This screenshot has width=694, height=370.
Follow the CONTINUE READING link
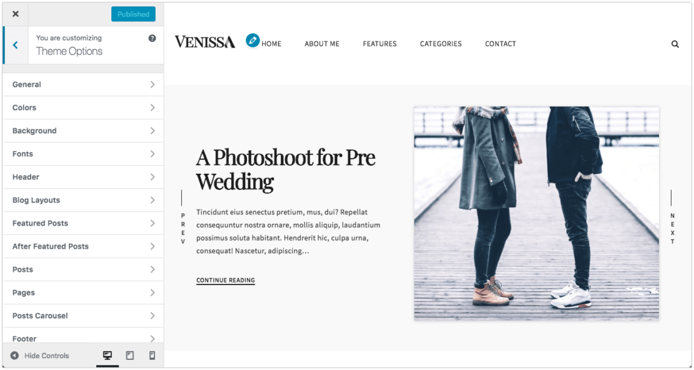(226, 280)
